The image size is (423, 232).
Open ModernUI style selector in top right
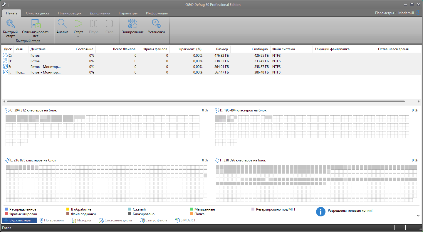(x=406, y=13)
